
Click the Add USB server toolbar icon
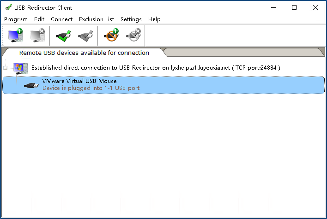(x=15, y=35)
